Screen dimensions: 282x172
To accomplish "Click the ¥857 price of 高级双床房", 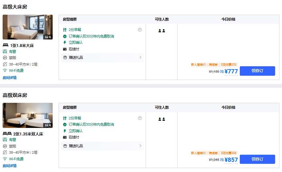I will click(231, 160).
